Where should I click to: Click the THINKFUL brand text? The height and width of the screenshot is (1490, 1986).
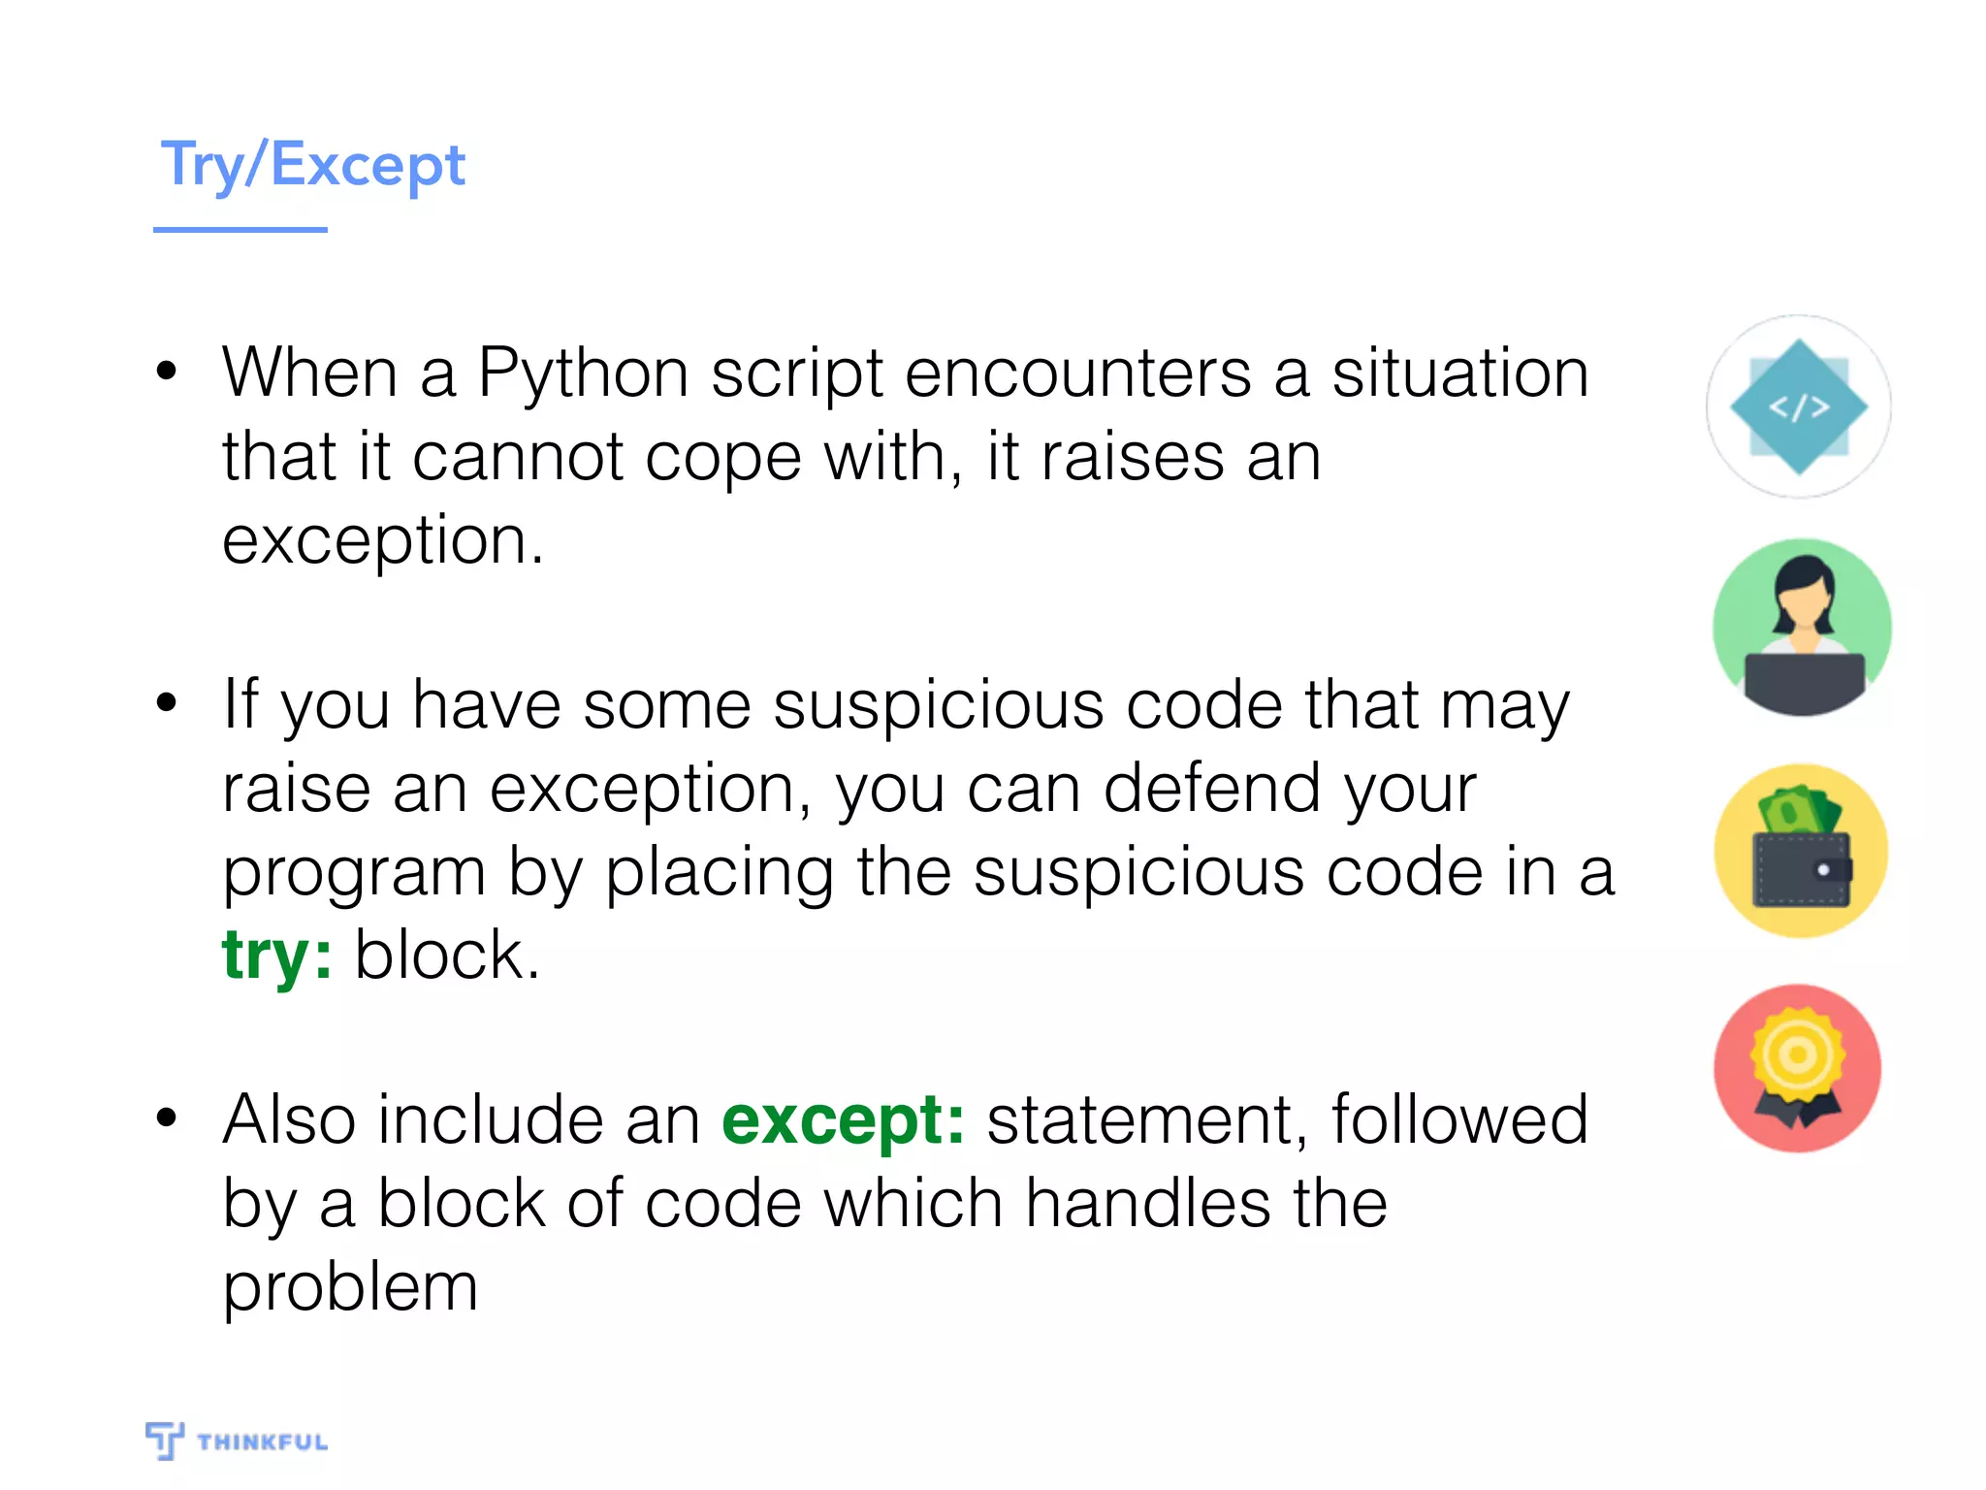[x=262, y=1442]
